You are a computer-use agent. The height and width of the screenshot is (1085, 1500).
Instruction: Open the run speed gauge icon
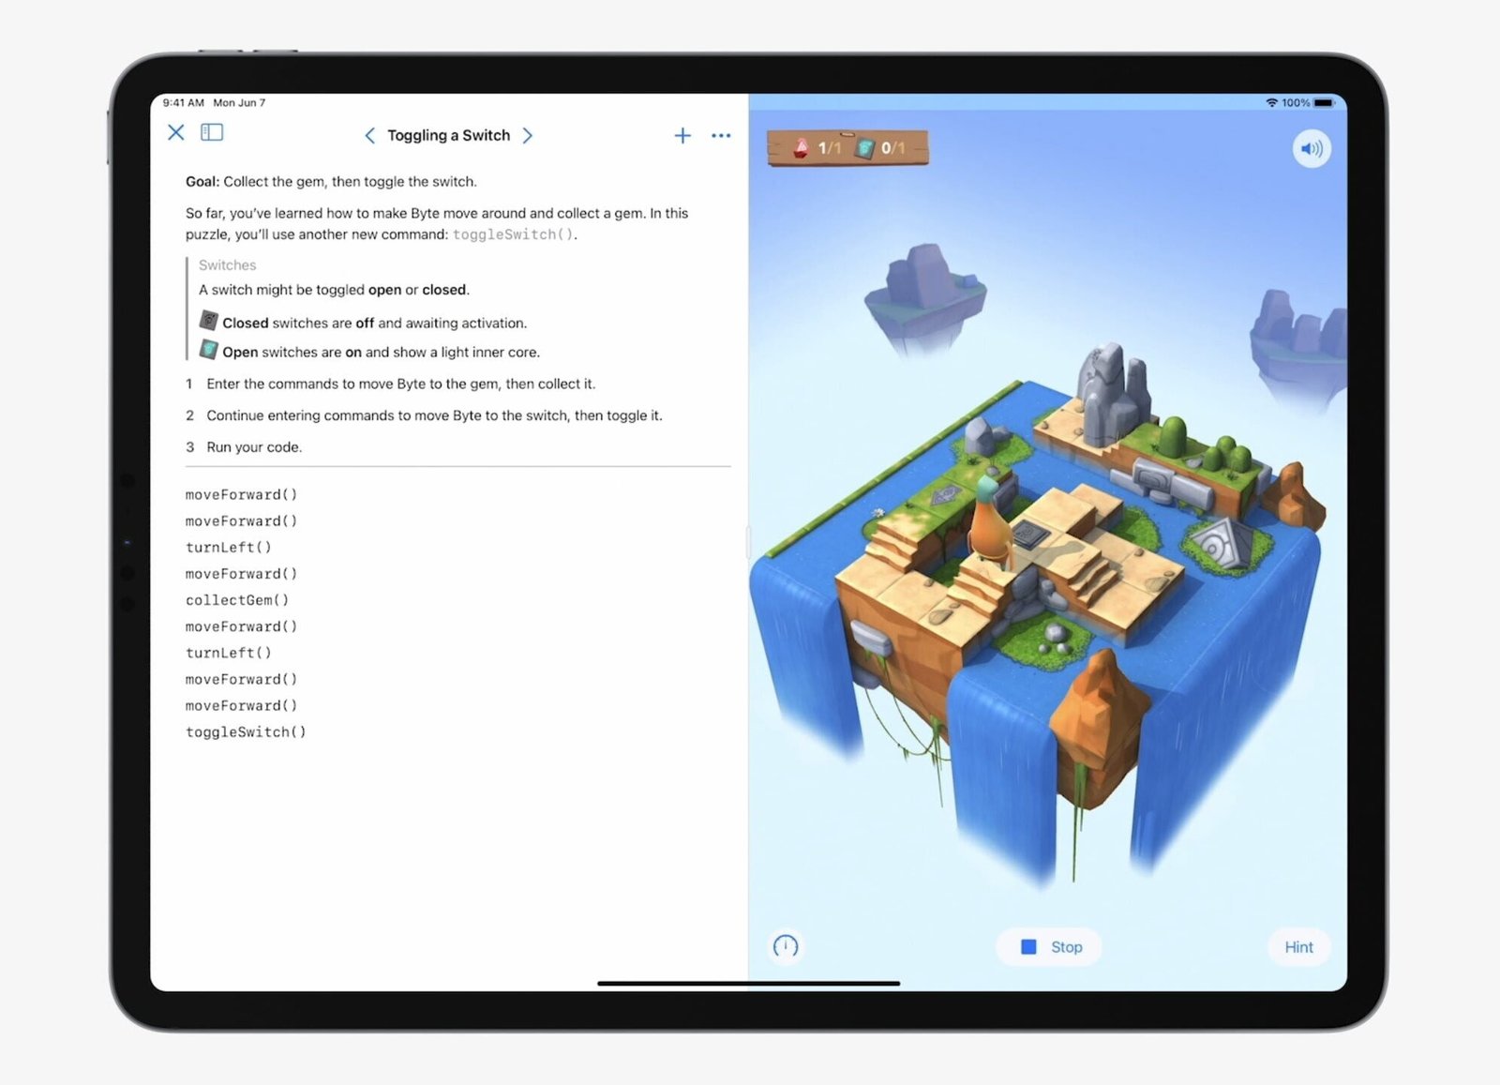pos(786,946)
